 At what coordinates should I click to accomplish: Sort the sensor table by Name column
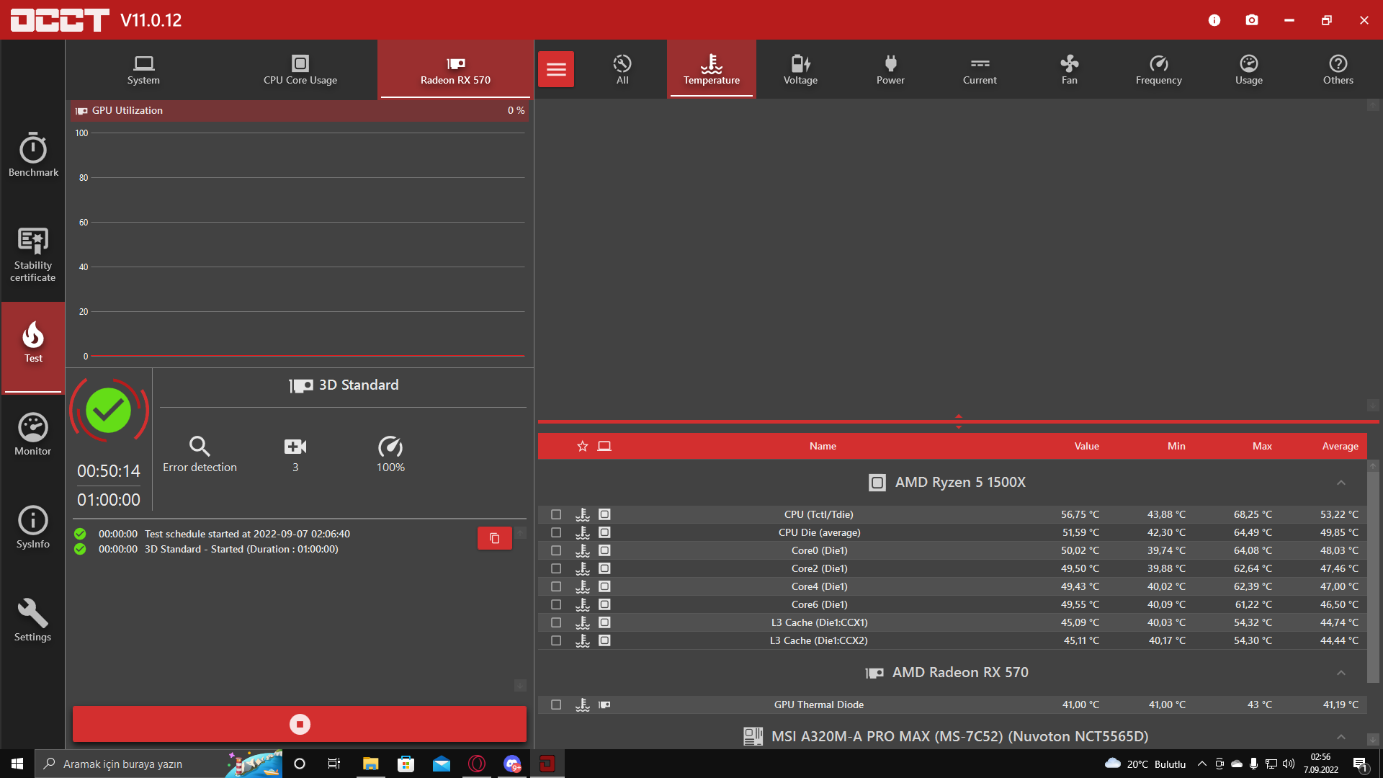coord(823,446)
